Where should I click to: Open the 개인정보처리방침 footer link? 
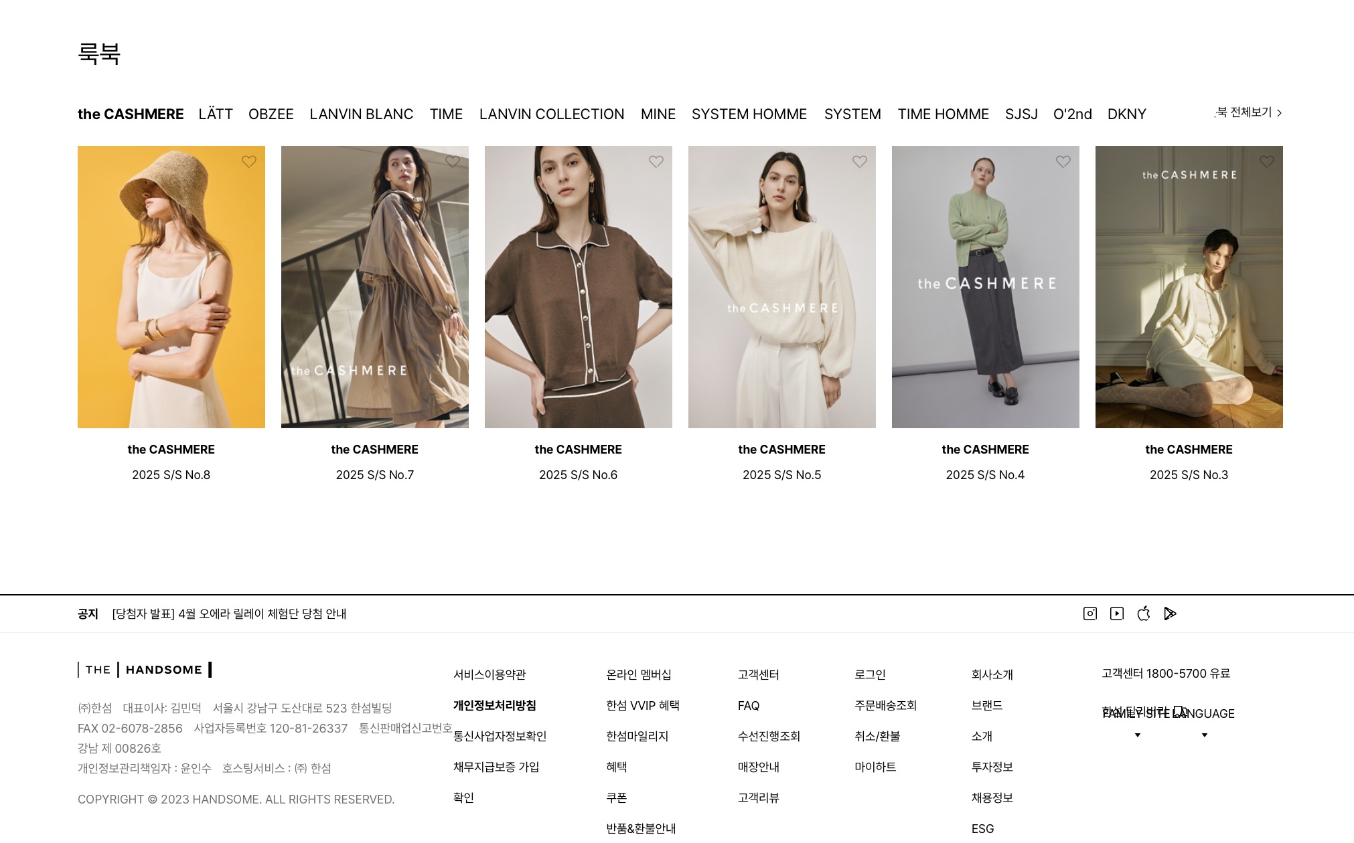coord(494,705)
